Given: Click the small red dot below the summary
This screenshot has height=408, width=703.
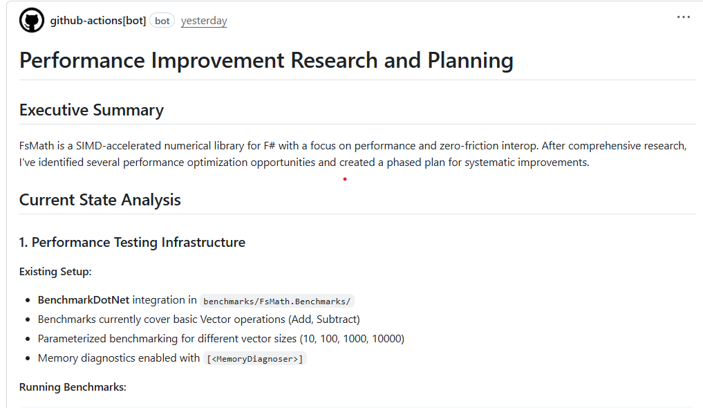Looking at the screenshot, I should 345,179.
